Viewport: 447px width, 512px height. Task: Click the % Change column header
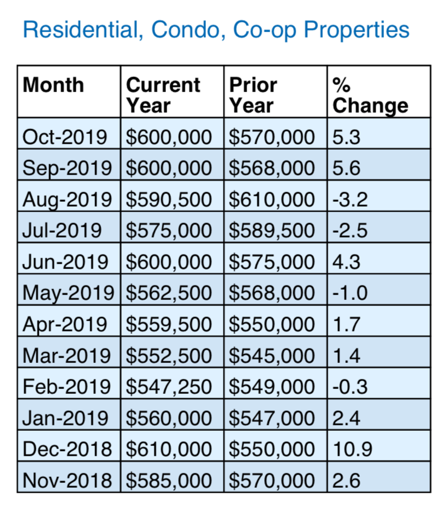(x=370, y=95)
